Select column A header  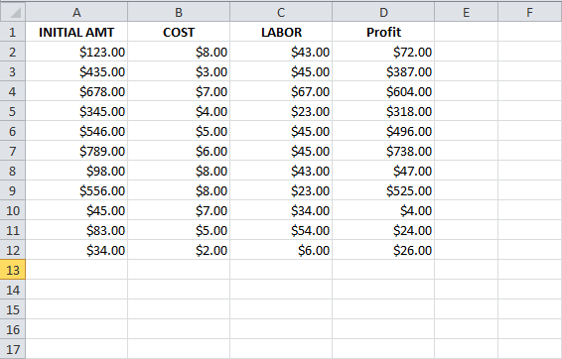pyautogui.click(x=76, y=12)
